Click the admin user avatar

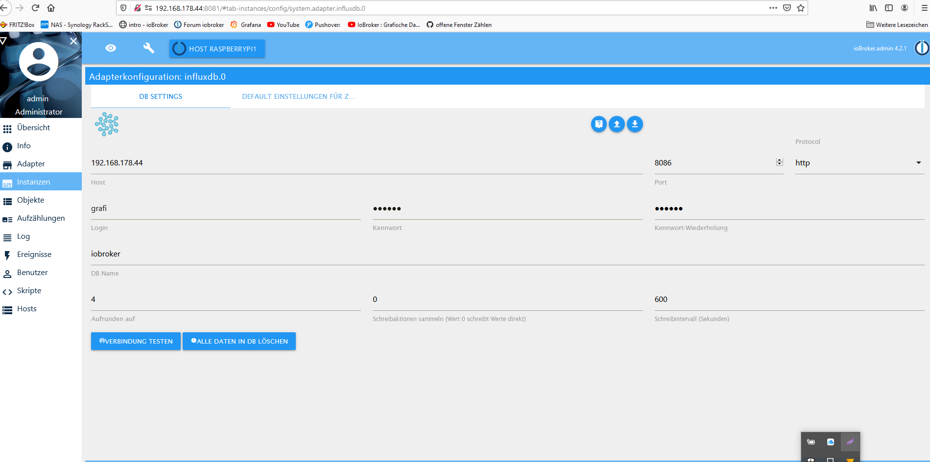click(39, 62)
